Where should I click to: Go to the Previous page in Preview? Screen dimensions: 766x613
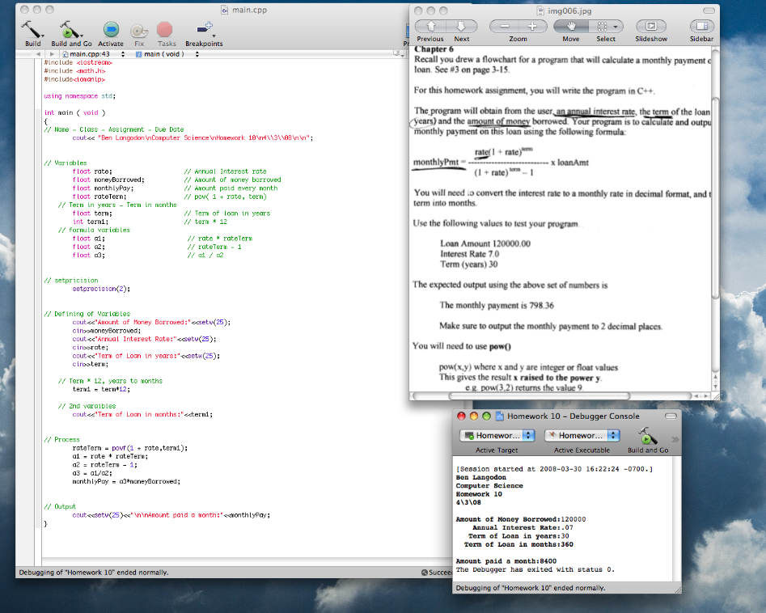pos(430,25)
